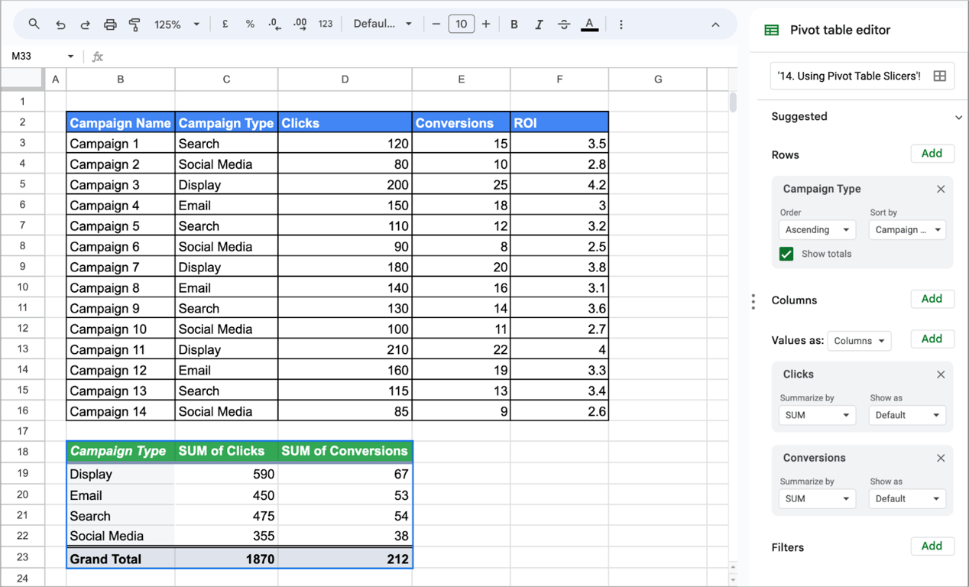This screenshot has height=587, width=969.
Task: Open the Name box dropdown arrow
Action: (70, 57)
